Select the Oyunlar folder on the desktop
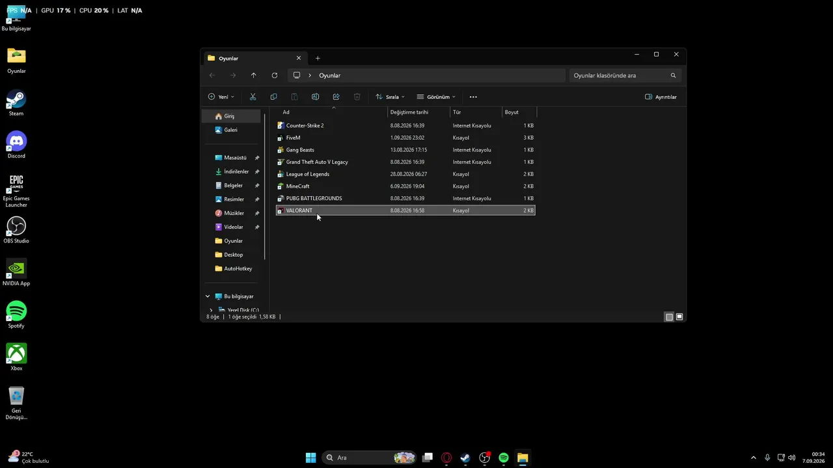 tap(16, 60)
